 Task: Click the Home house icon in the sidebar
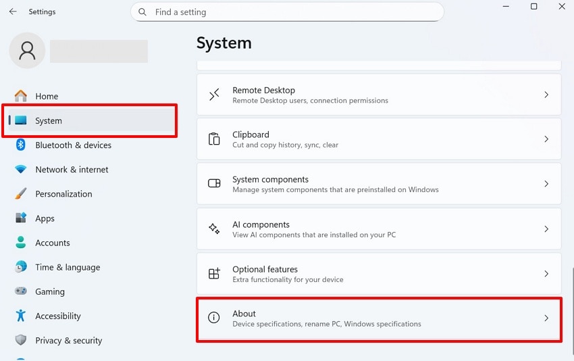[21, 96]
